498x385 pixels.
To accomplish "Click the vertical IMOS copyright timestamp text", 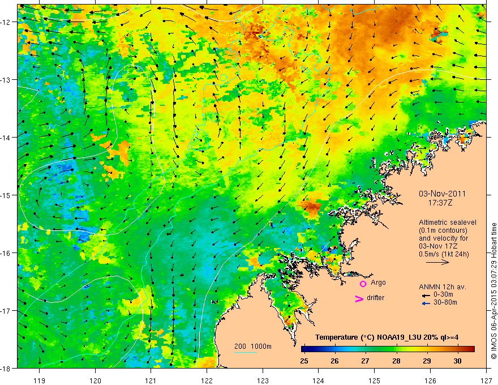I will [x=493, y=290].
